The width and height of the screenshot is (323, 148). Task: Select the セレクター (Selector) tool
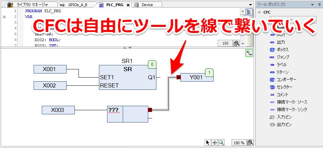click(285, 87)
